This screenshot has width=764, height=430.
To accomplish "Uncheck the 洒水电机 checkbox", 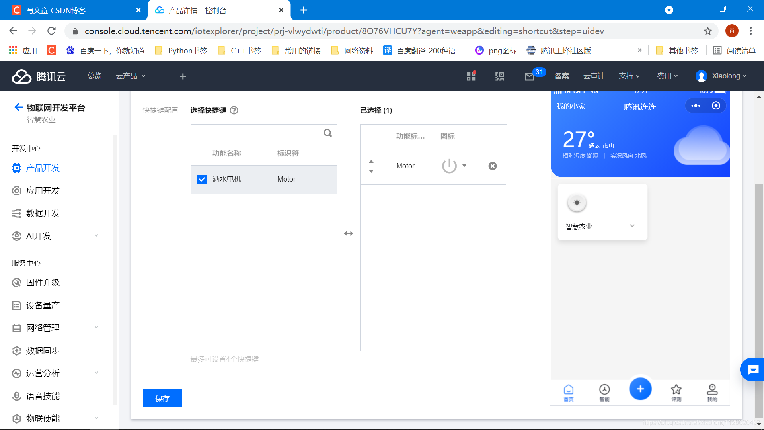I will [202, 179].
